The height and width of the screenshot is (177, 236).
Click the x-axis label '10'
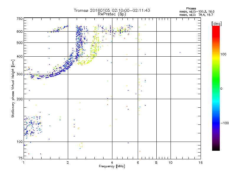(171, 163)
